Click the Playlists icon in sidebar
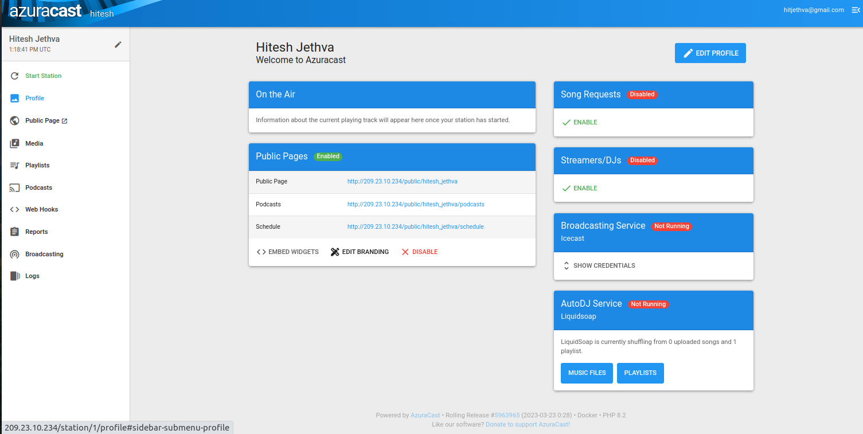Screen dimensions: 863x434 point(15,165)
